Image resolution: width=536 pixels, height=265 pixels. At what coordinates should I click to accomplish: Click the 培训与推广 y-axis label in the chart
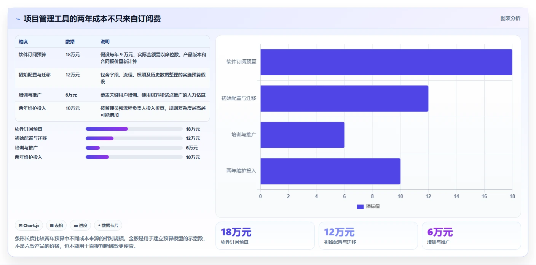click(x=244, y=135)
